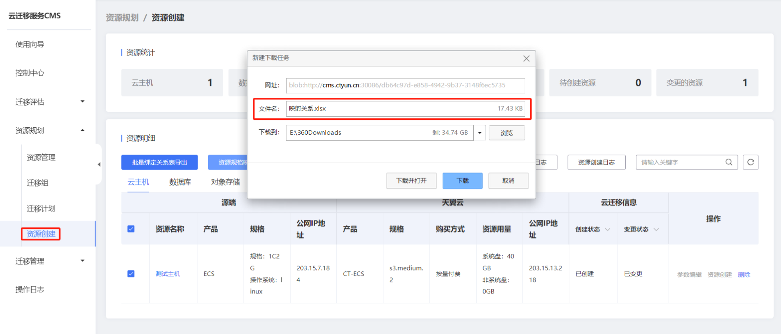Collapse the sidebar using the left arrow handle
The height and width of the screenshot is (334, 781).
(99, 165)
